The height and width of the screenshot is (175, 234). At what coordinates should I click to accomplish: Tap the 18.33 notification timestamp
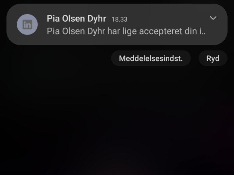119,19
